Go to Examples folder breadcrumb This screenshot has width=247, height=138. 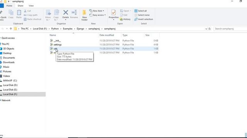pos(68,29)
